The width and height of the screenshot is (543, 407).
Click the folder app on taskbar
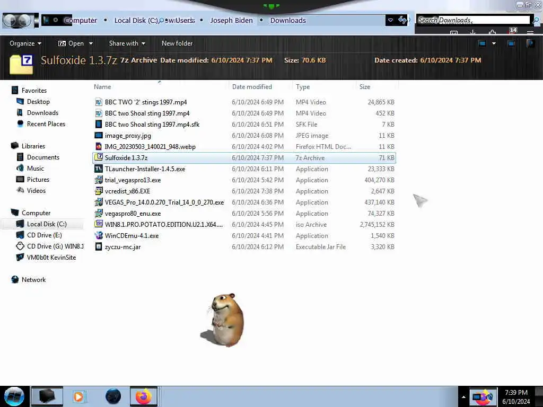click(47, 396)
